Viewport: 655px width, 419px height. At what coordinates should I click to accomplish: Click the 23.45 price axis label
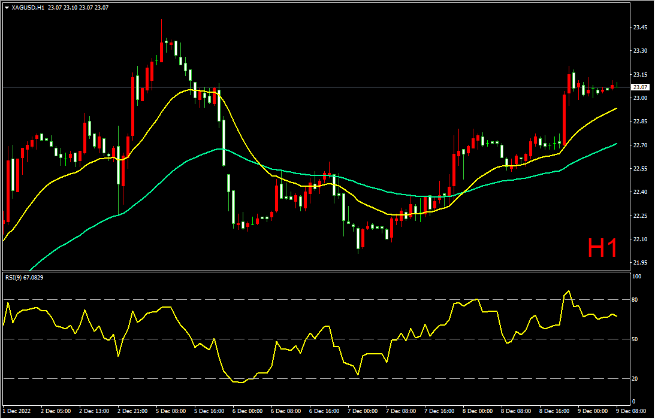pyautogui.click(x=641, y=28)
